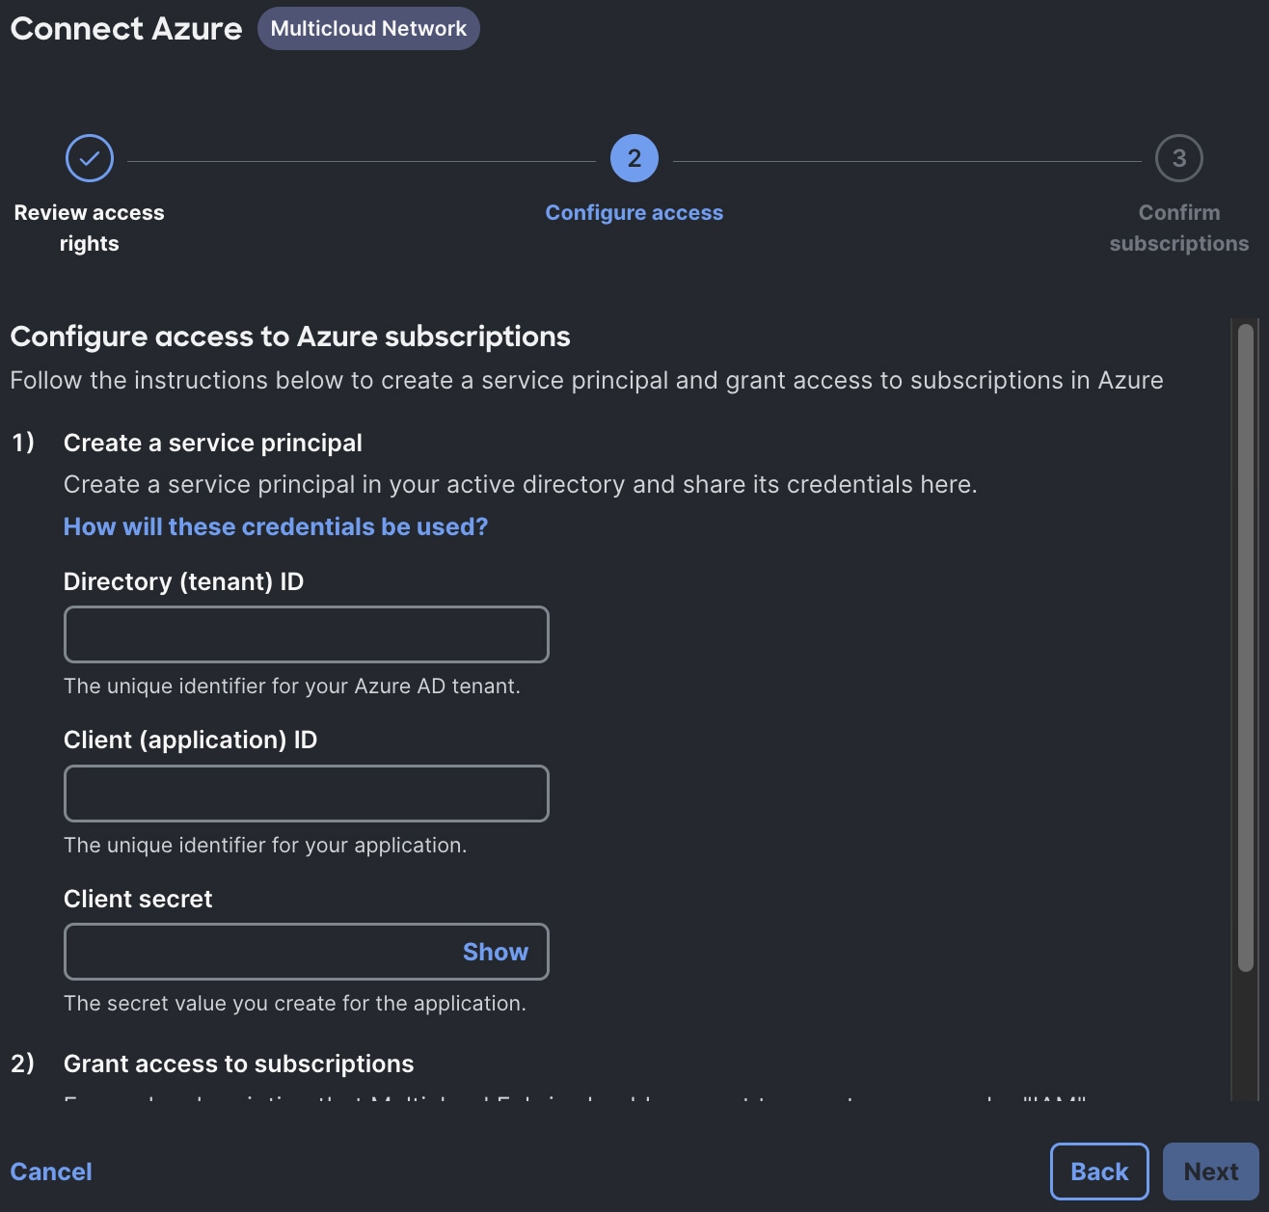Click the Connect Azure page title

tap(126, 29)
